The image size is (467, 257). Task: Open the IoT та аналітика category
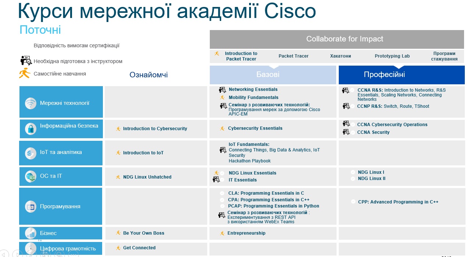click(61, 153)
